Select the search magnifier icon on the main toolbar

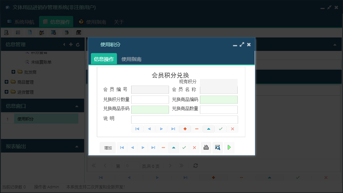coord(6,32)
